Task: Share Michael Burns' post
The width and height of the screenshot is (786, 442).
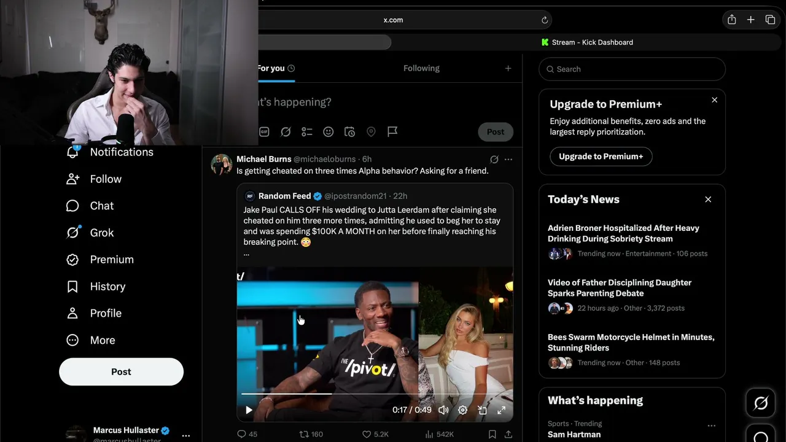Action: coord(508,434)
